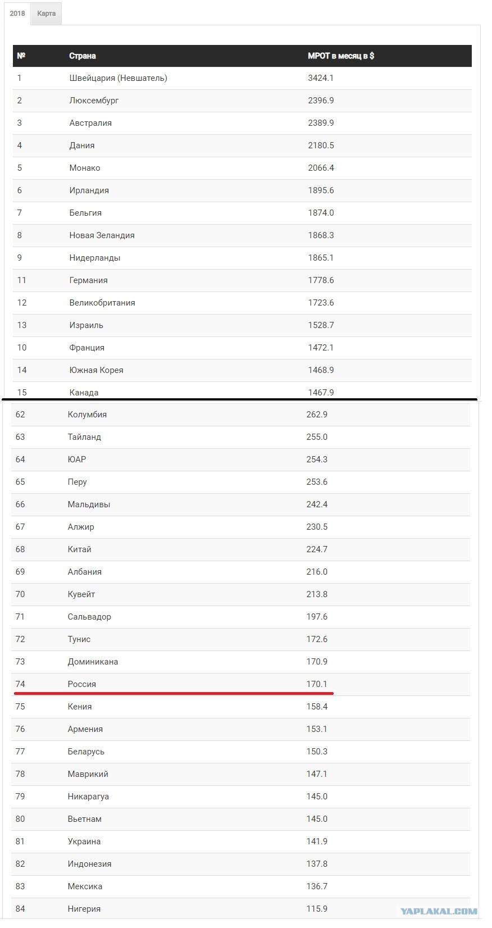The height and width of the screenshot is (928, 492).
Task: Select the Южная Корея row
Action: pos(242,370)
